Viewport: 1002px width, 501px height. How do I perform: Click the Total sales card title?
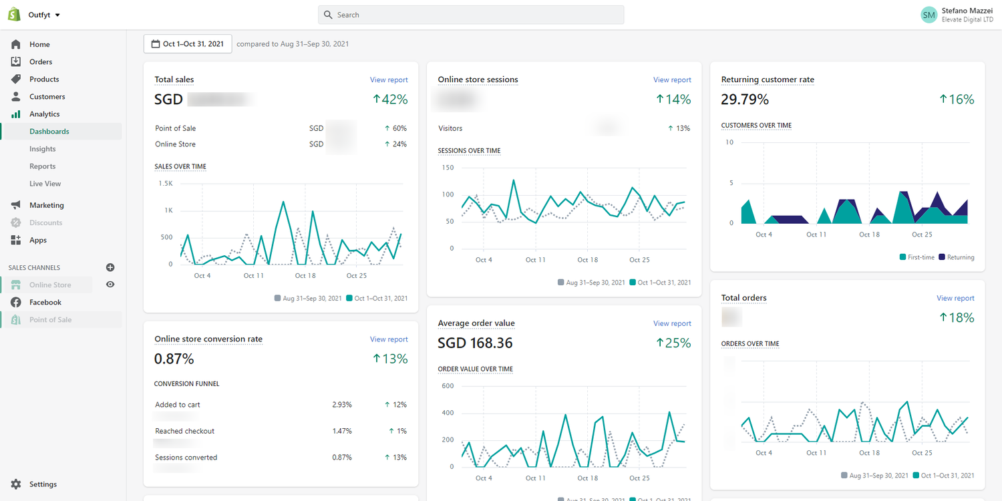pyautogui.click(x=174, y=79)
